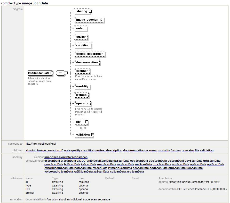Click the imageScanData root node
230x203 pixels.
tap(38, 73)
